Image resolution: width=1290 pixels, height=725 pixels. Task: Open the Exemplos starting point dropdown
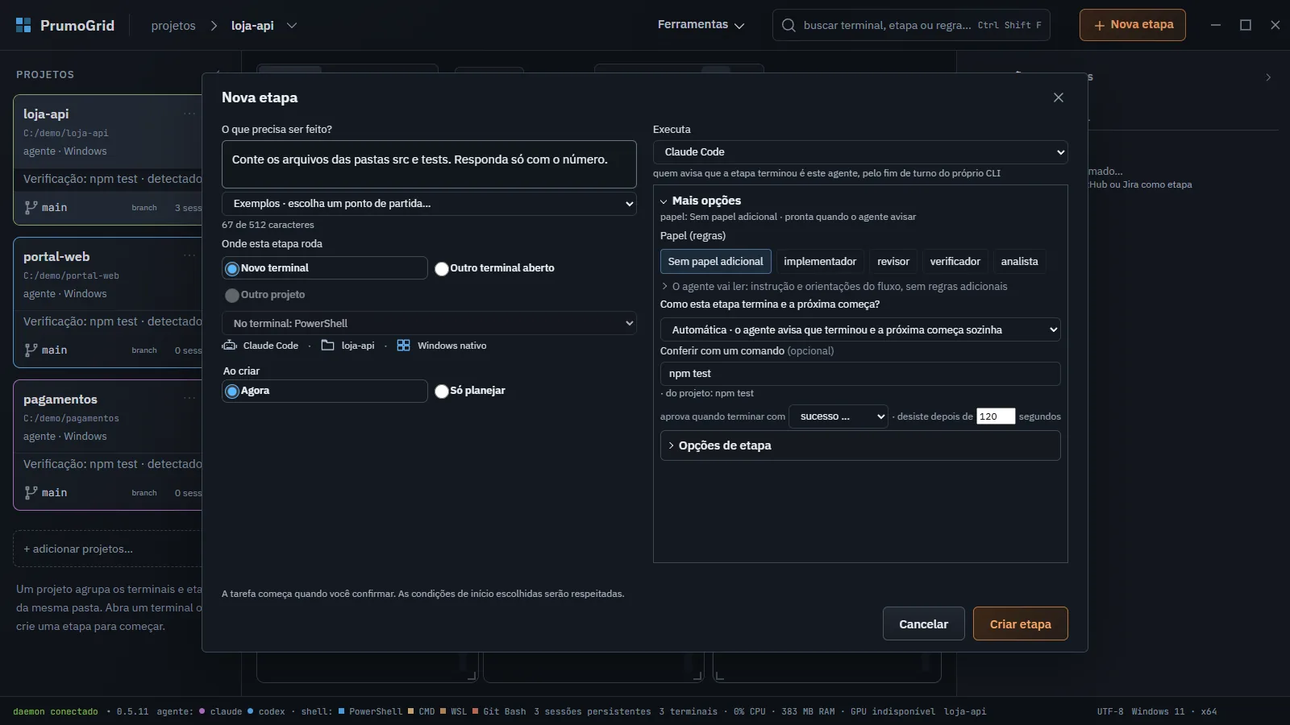pyautogui.click(x=429, y=204)
